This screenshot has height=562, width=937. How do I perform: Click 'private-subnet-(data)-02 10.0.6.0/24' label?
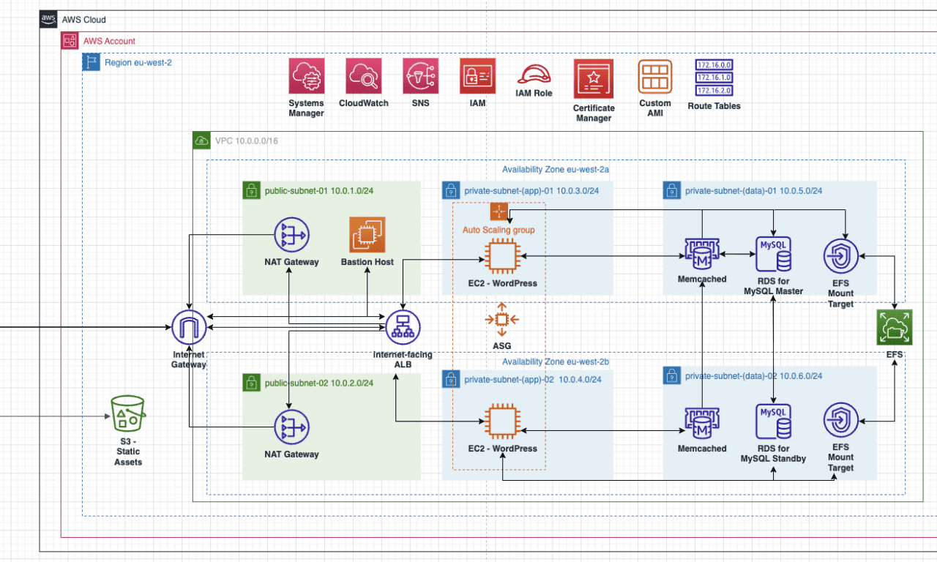click(753, 376)
